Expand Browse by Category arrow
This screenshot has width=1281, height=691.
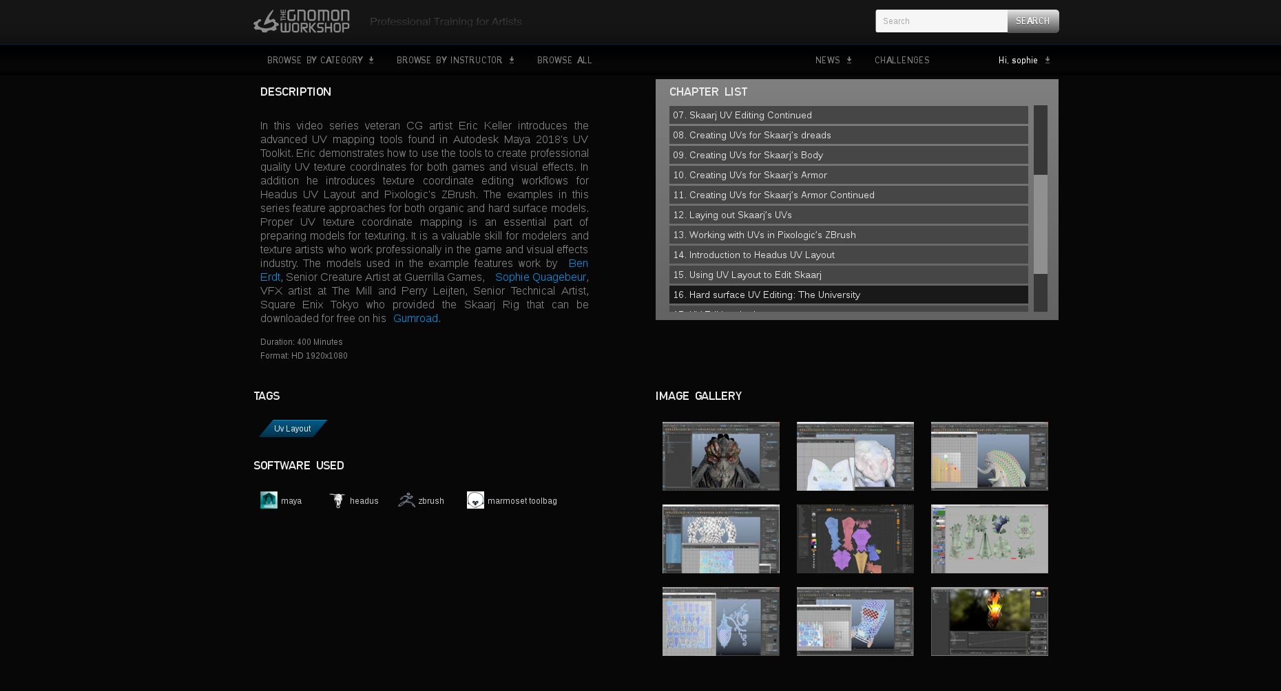pos(371,60)
